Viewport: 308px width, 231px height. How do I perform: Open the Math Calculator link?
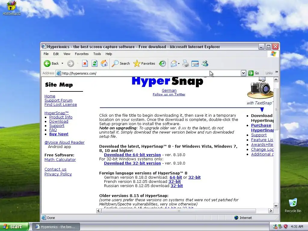pyautogui.click(x=60, y=160)
